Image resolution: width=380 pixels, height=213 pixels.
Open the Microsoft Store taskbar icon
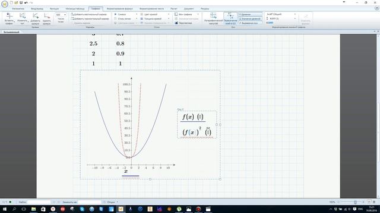coord(43,209)
